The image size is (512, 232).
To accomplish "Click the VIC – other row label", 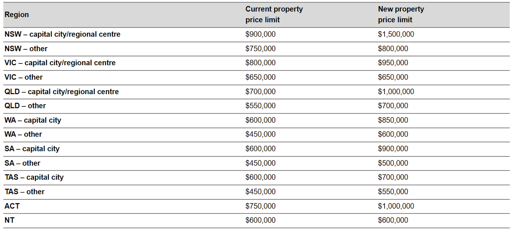I will click(23, 77).
